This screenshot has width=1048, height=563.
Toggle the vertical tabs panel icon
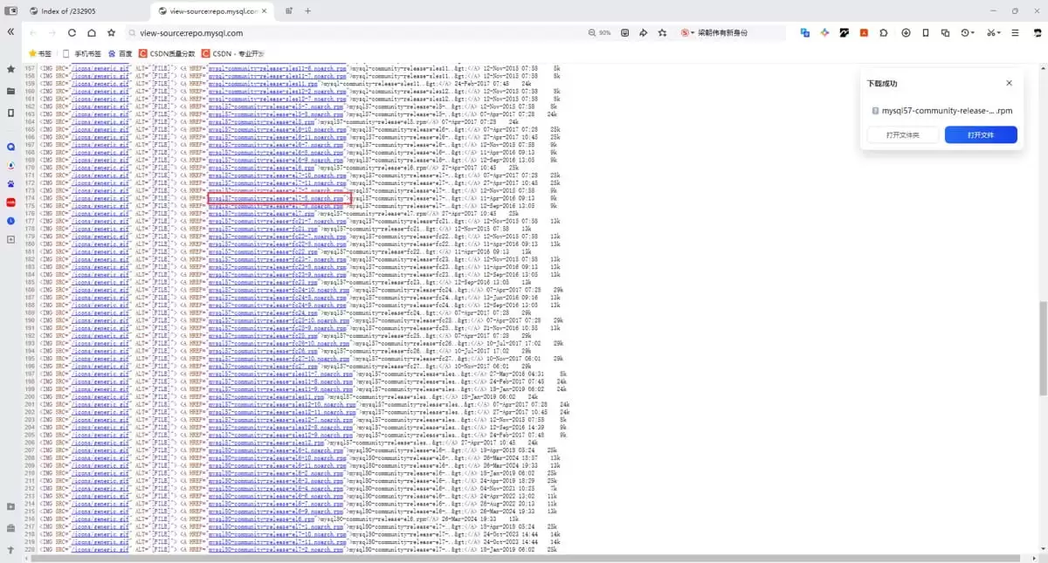click(10, 10)
